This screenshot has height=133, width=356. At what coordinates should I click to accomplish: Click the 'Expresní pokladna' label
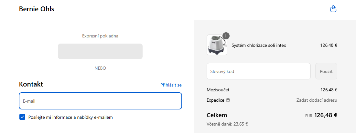coord(100,36)
